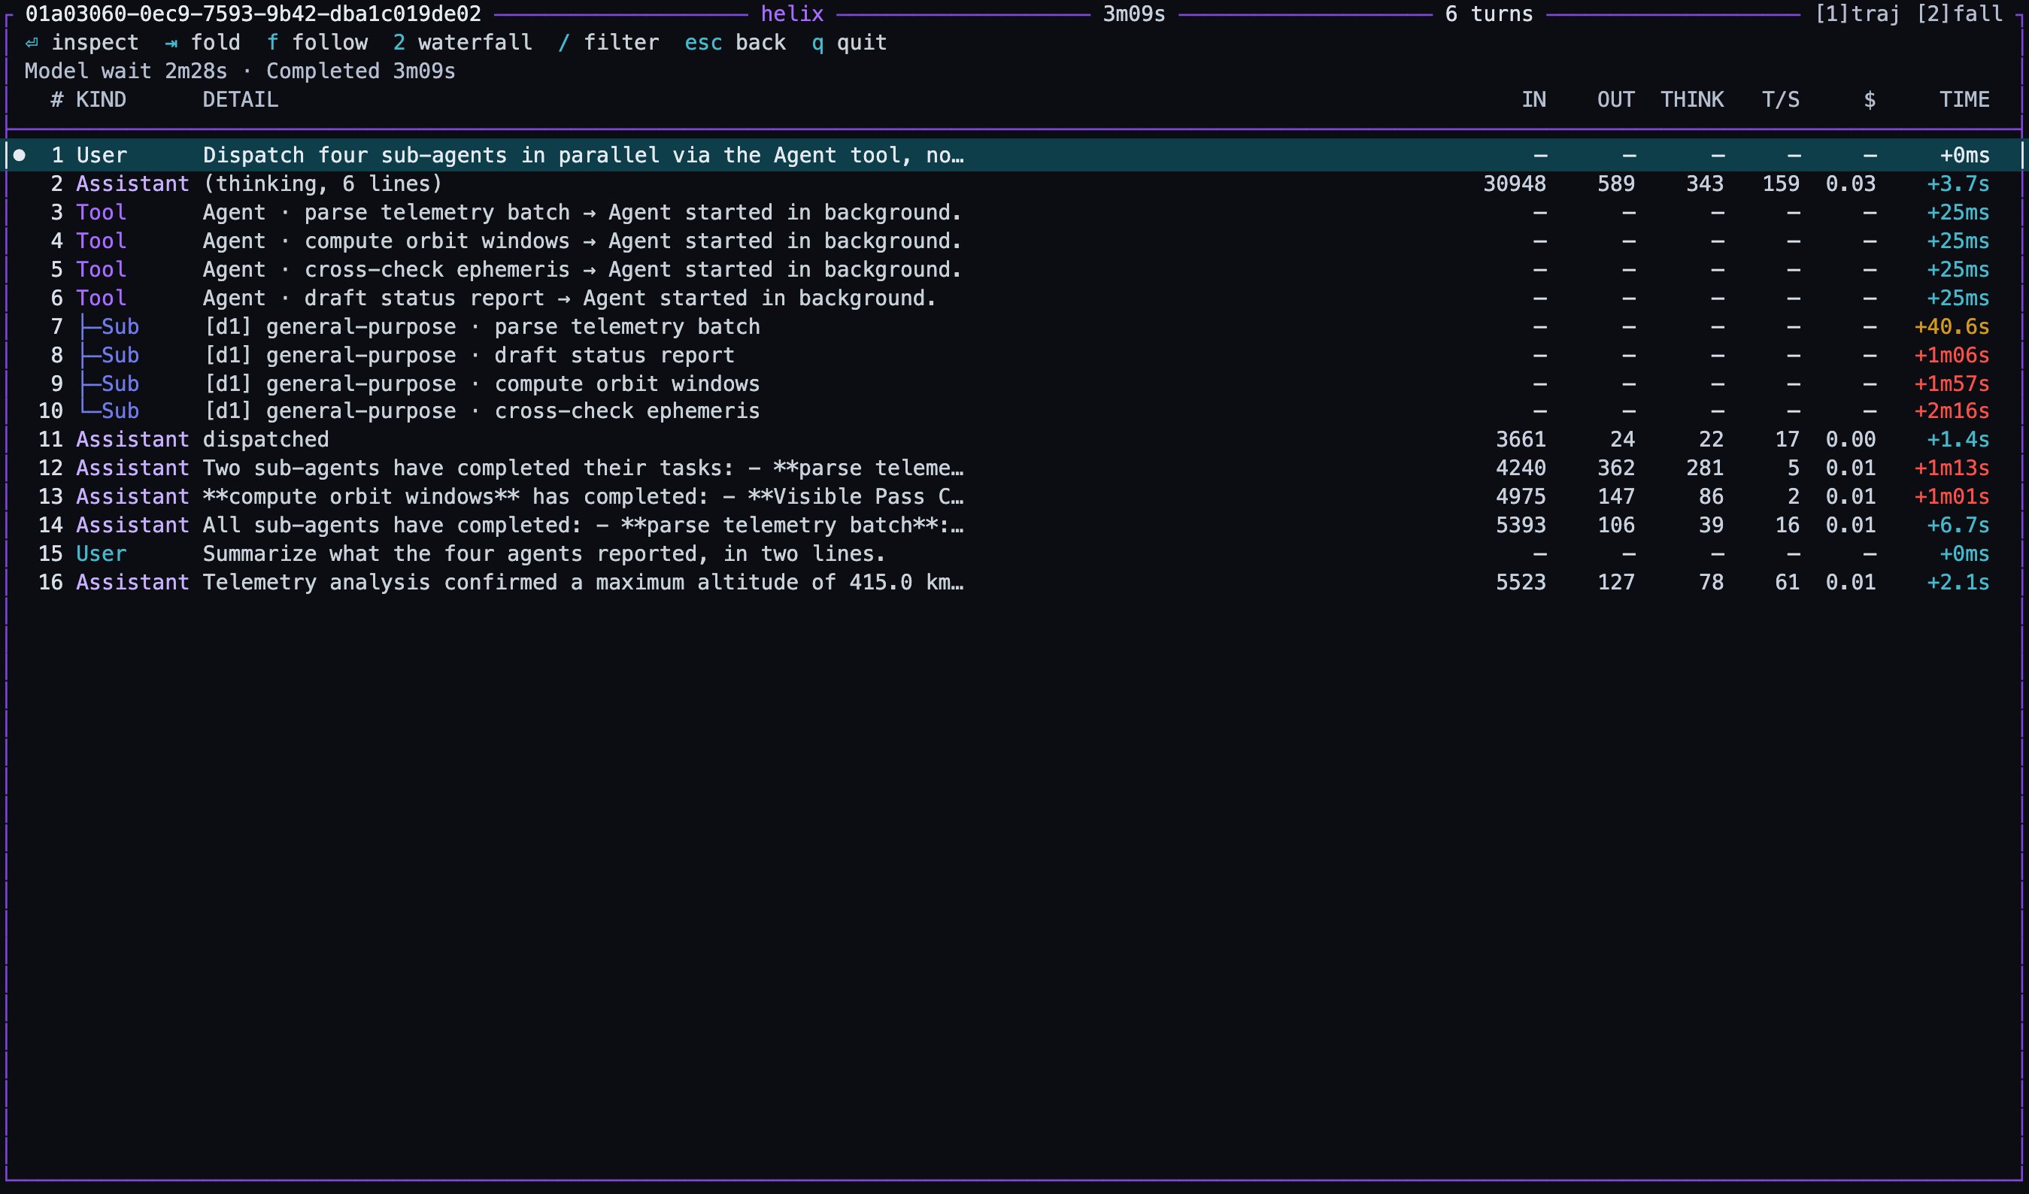Click the follow shortcut hint
Screen dimensions: 2029x1194
pyautogui.click(x=317, y=43)
